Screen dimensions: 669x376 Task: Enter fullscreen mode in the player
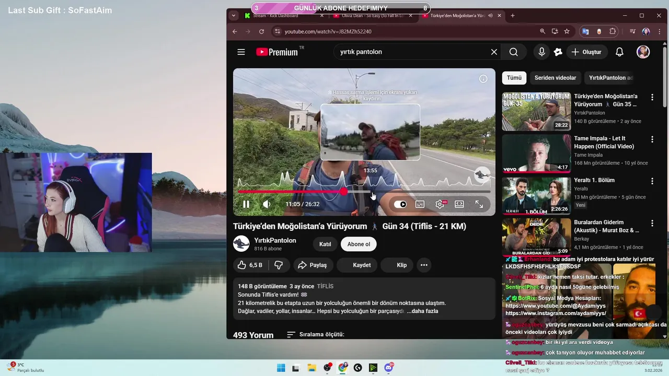pyautogui.click(x=479, y=204)
